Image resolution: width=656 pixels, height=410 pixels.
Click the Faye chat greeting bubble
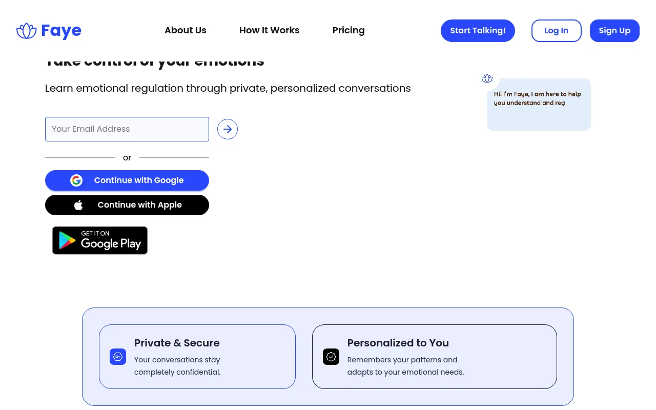coord(539,105)
